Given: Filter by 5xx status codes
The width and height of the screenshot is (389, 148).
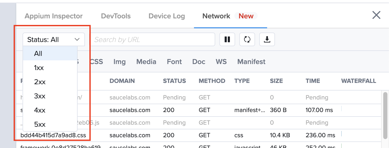Looking at the screenshot, I should click(x=40, y=124).
